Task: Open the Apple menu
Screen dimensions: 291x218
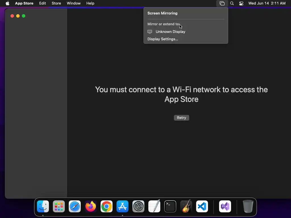Action: pyautogui.click(x=7, y=3)
